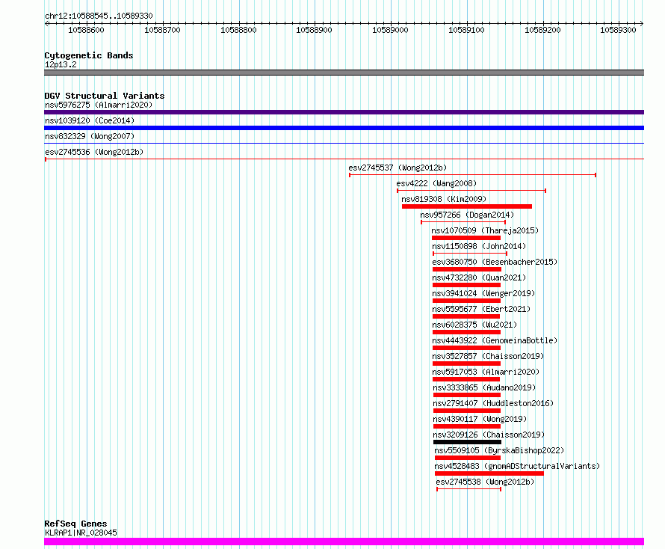
Task: Select the red bar under nsv4528483
Action: point(489,473)
